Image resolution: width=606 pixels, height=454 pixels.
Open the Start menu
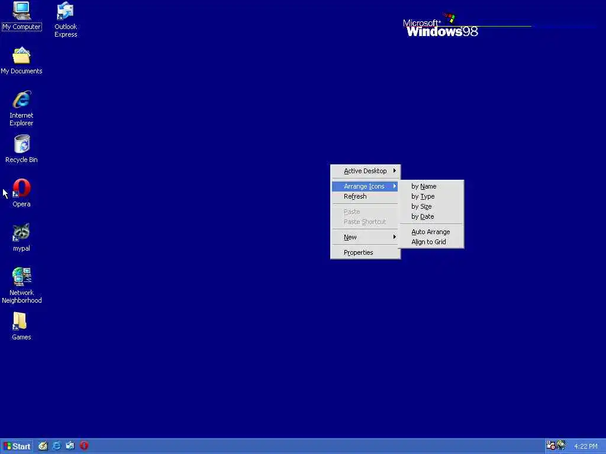pyautogui.click(x=17, y=446)
